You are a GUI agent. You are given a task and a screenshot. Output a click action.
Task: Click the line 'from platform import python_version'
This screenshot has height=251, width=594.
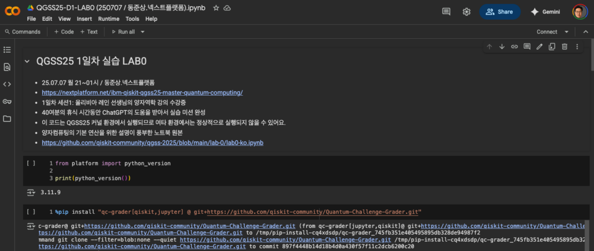click(x=113, y=163)
